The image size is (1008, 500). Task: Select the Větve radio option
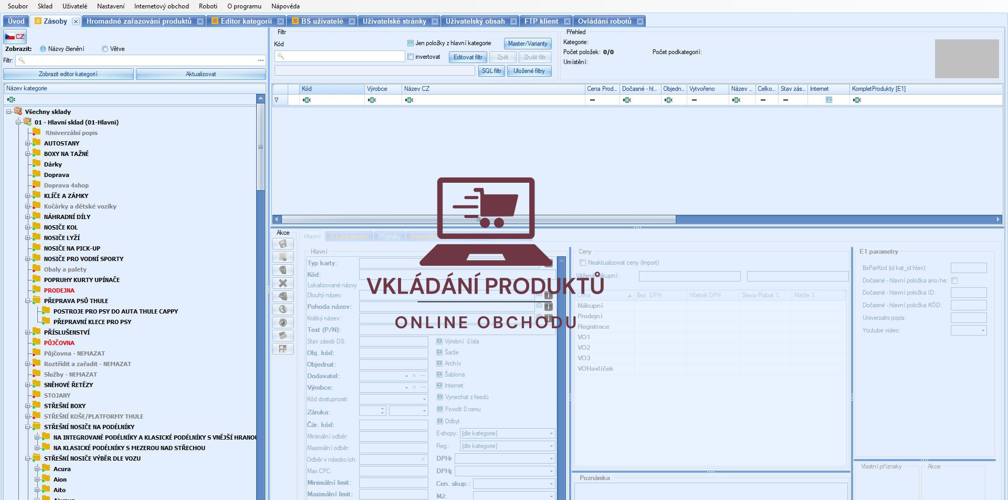click(105, 49)
